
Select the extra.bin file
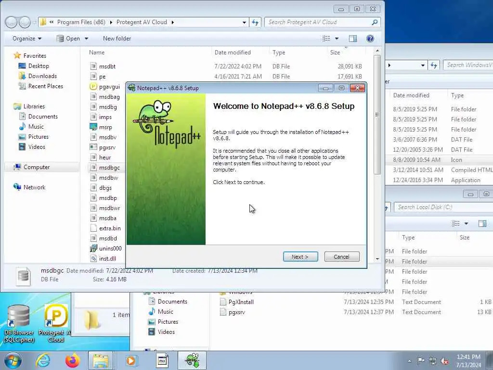(110, 228)
